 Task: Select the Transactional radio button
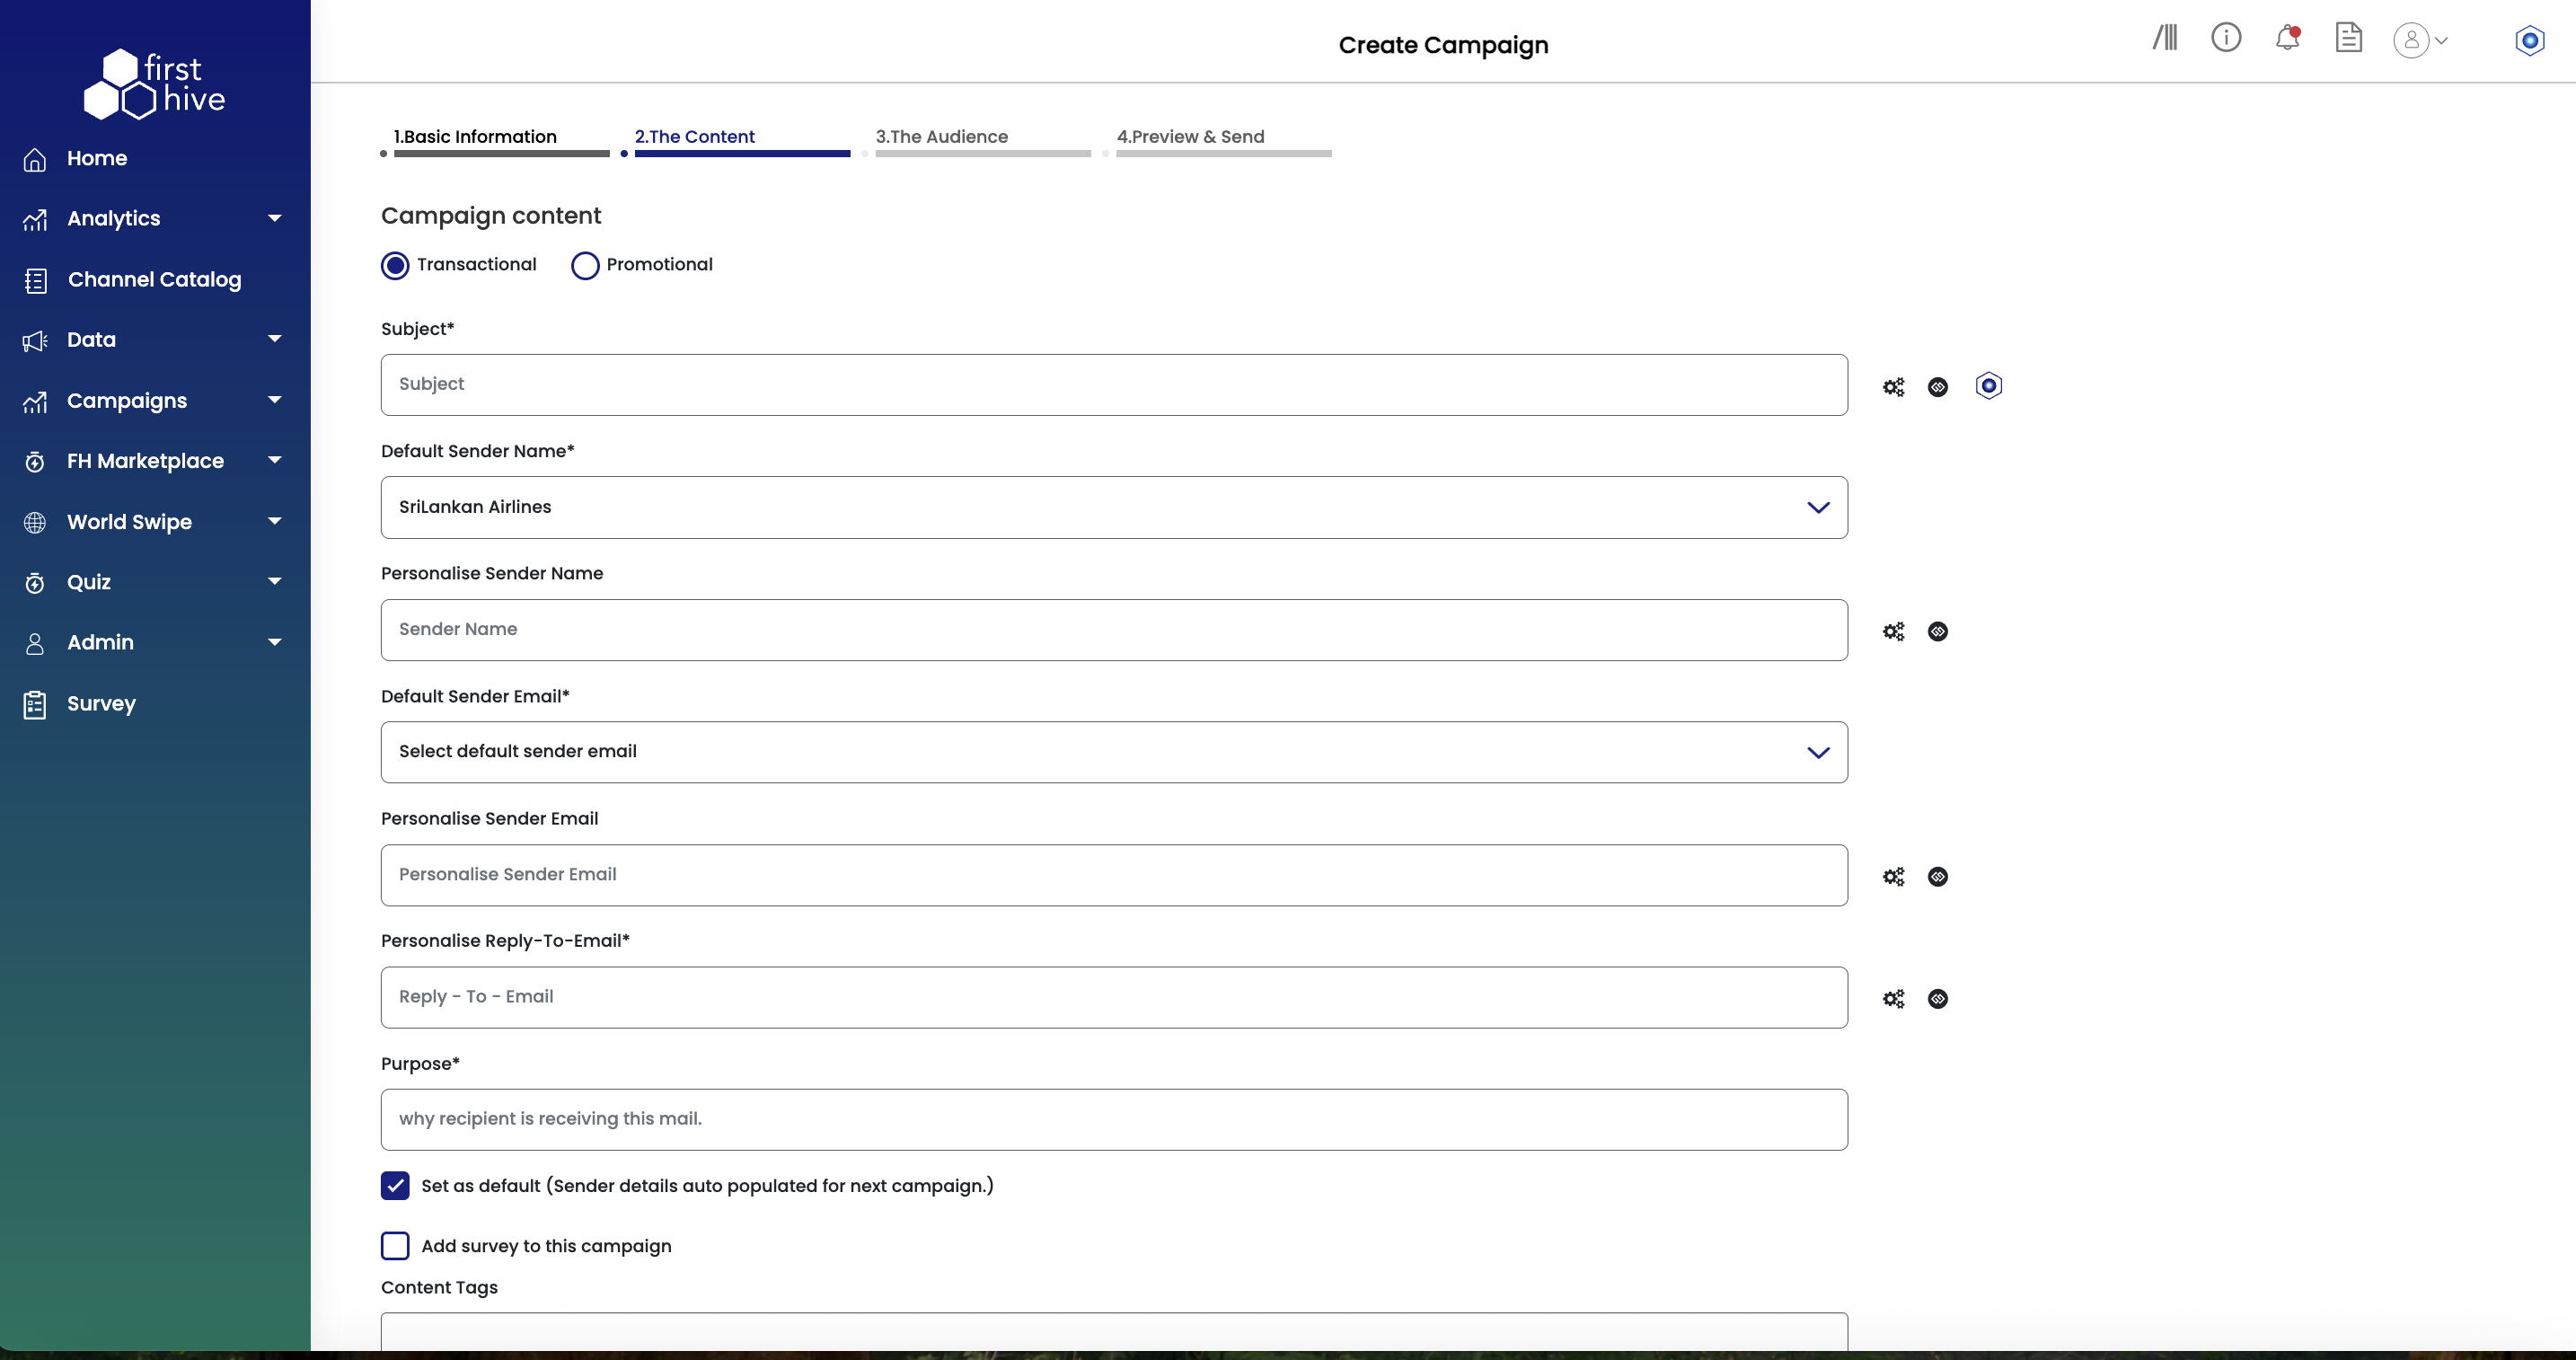[x=395, y=265]
